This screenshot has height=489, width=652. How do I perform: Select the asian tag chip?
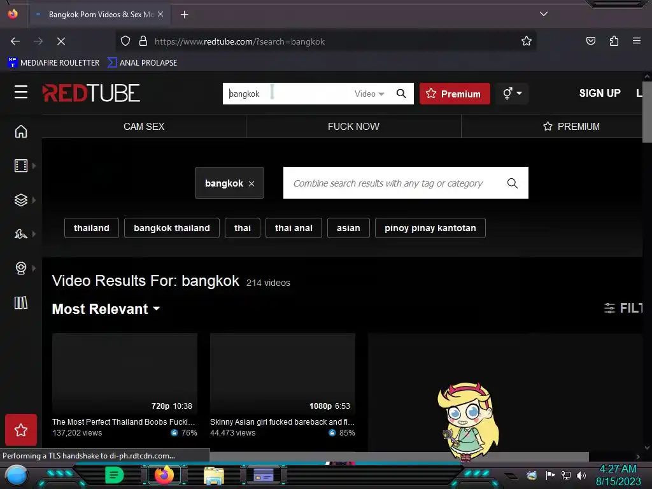tap(348, 228)
